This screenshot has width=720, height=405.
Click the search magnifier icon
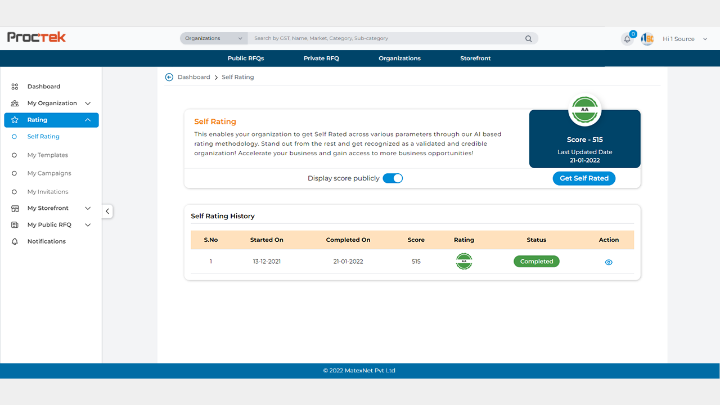528,39
